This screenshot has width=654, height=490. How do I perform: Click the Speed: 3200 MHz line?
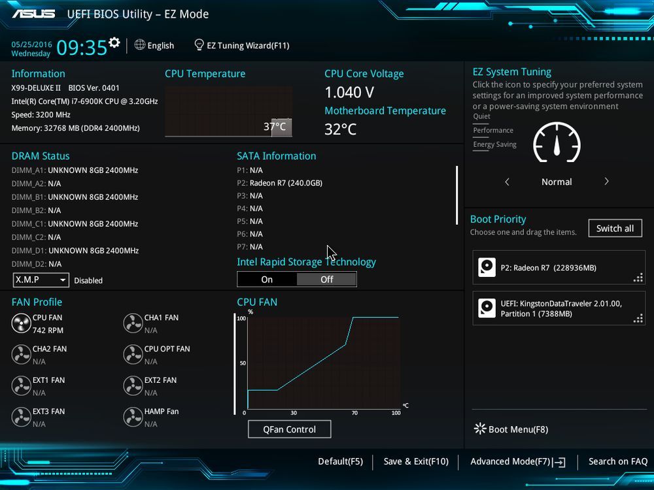click(41, 114)
